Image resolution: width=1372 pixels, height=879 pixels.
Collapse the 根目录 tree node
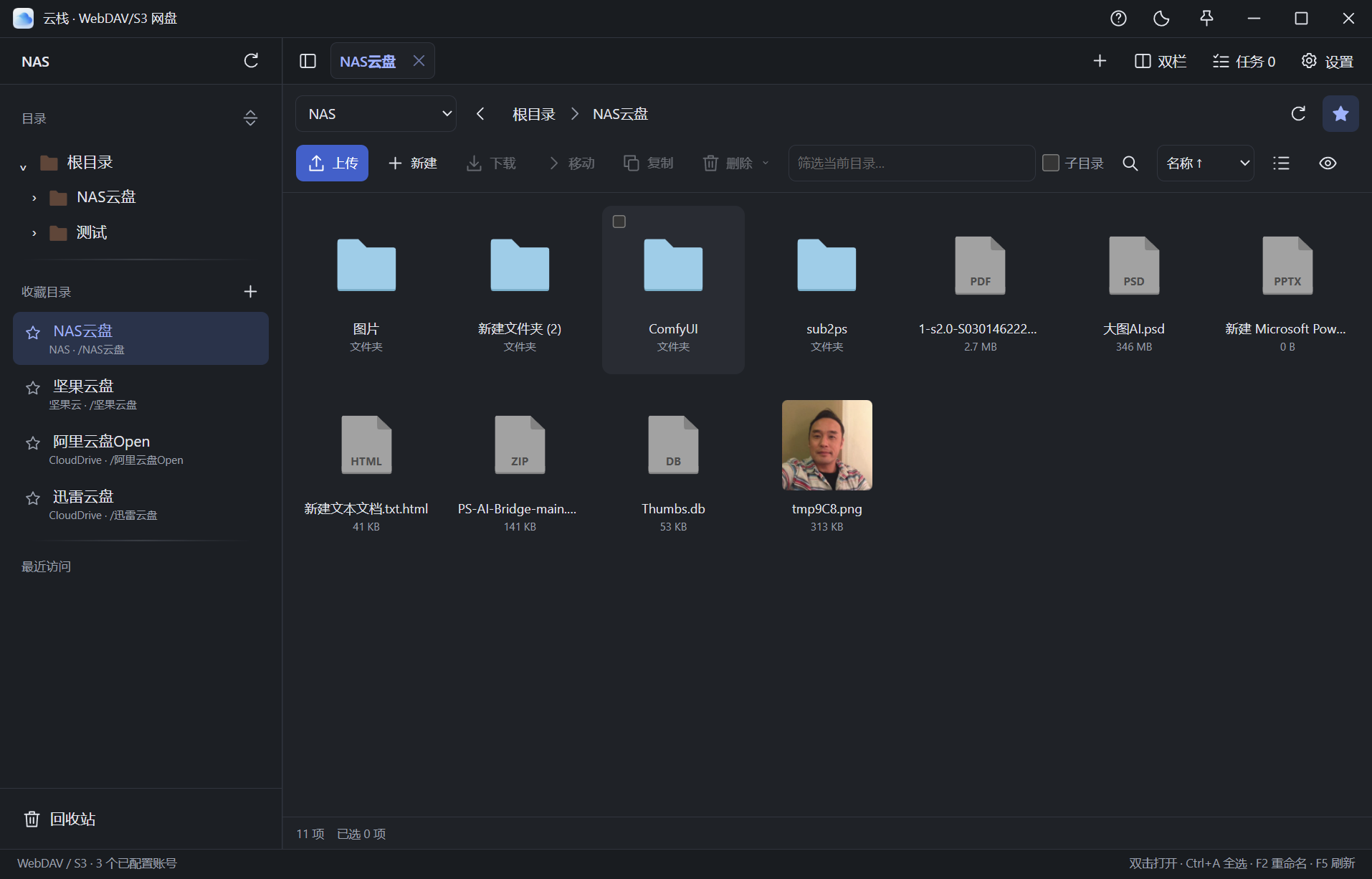[23, 167]
